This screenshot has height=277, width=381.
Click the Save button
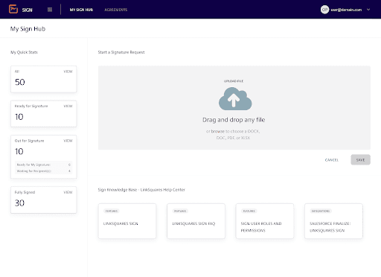coord(360,160)
